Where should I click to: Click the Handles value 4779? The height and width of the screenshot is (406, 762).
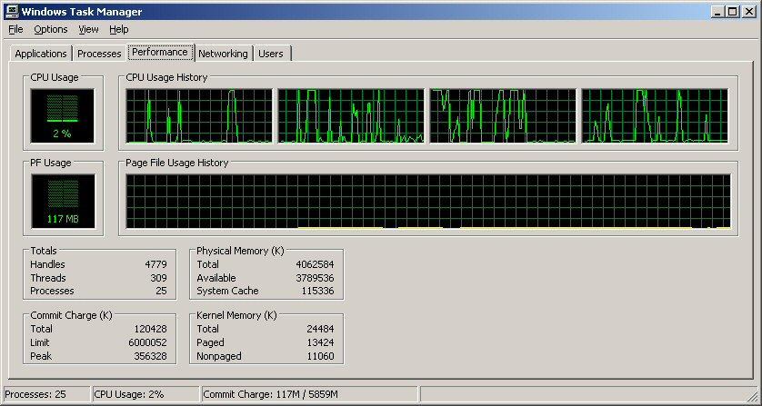tap(155, 264)
